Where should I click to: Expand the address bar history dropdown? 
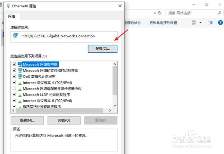tap(155, 13)
